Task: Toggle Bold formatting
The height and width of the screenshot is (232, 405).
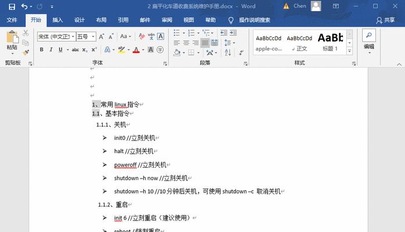Action: click(42, 49)
